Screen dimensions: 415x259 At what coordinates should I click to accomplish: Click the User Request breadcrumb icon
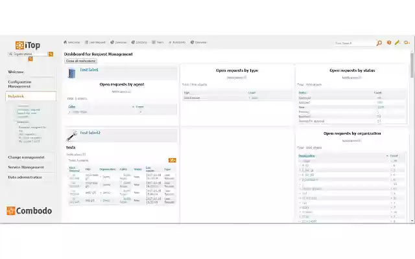(86, 42)
